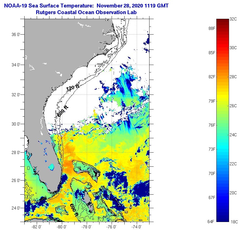The height and width of the screenshot is (230, 239).
Task: Click the 88F colorbar label
Action: [212, 28]
